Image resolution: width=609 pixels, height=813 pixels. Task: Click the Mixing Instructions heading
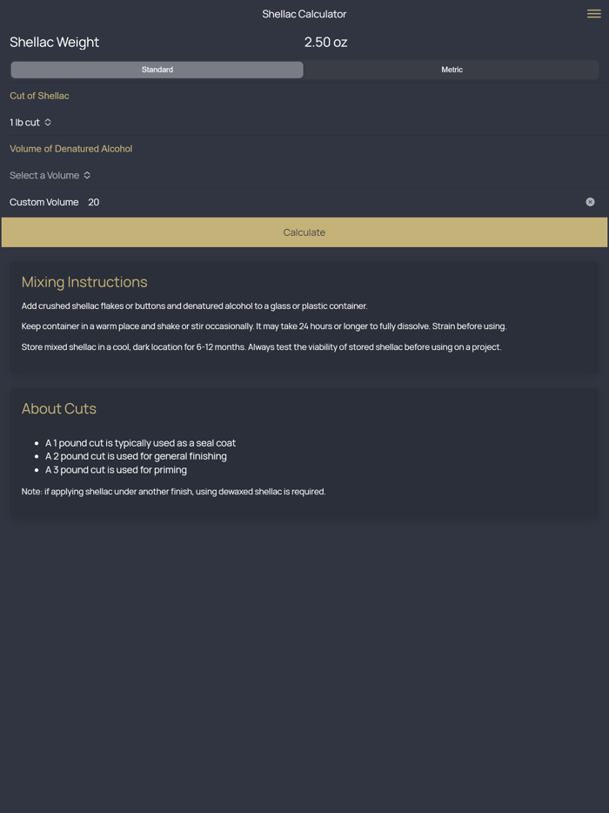click(84, 281)
